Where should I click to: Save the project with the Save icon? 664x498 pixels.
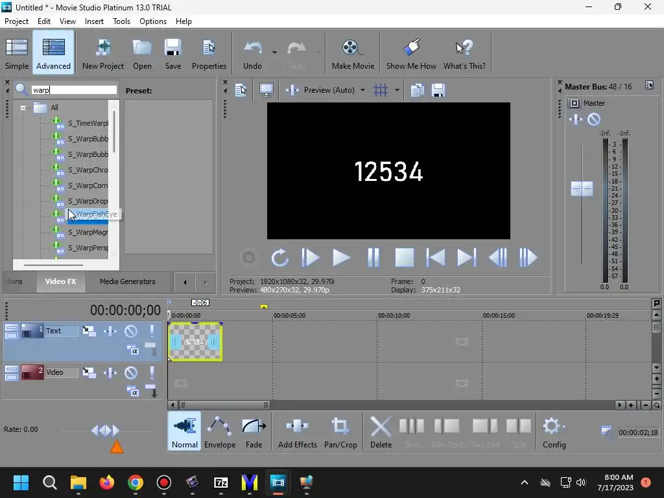coord(172,54)
